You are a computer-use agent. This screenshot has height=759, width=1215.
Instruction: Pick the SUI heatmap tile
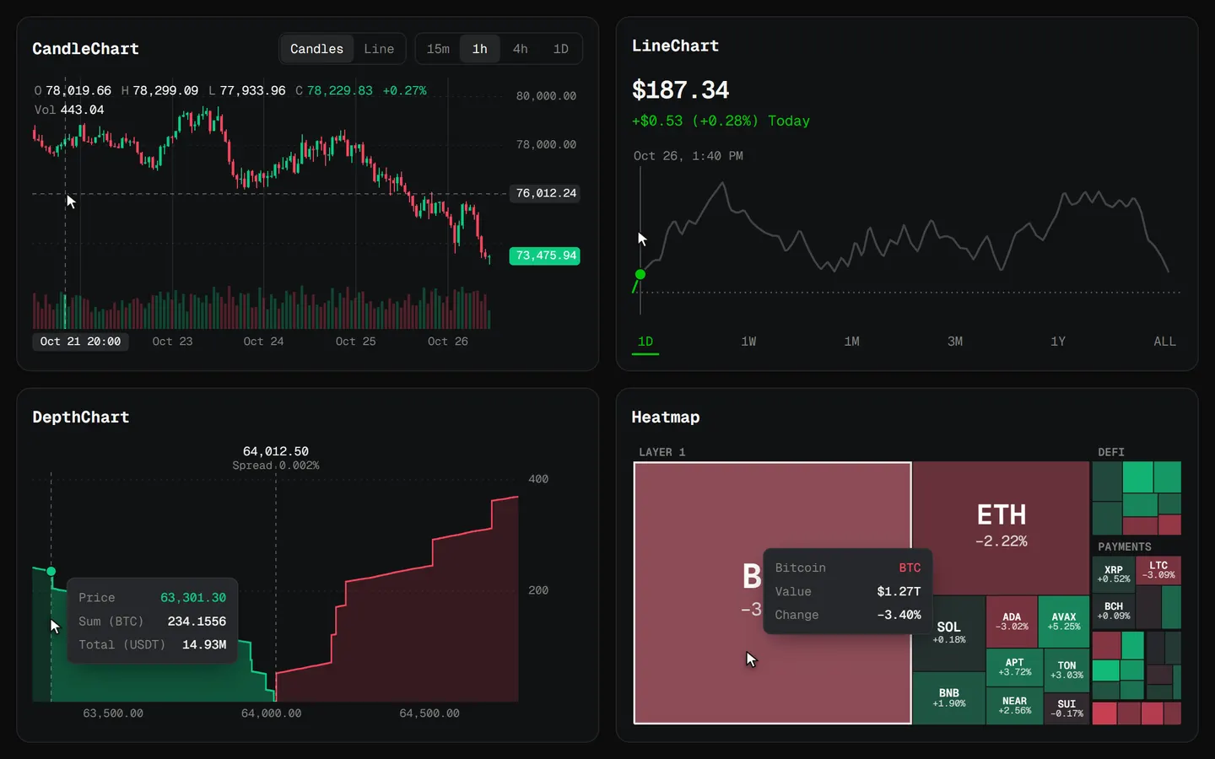pos(1066,709)
